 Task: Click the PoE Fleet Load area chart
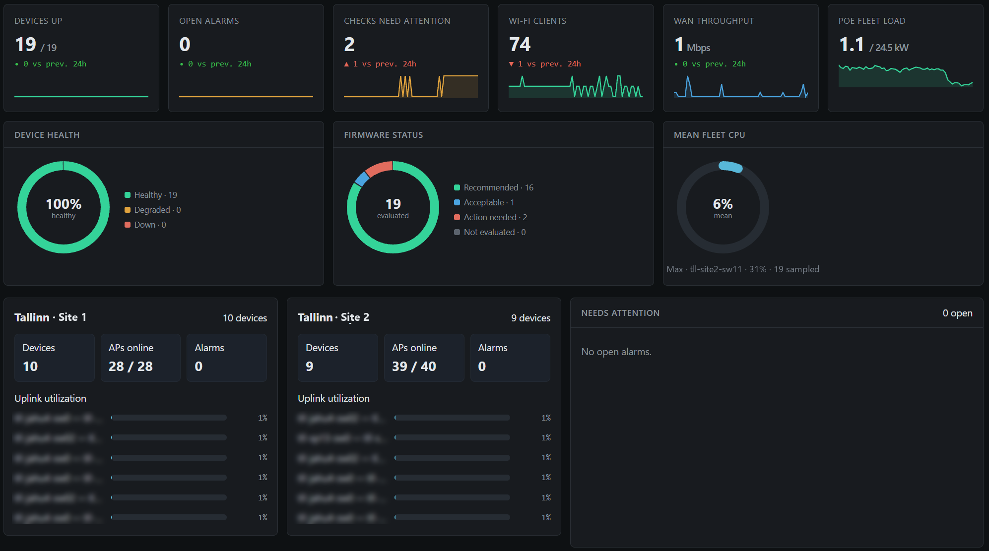click(905, 75)
